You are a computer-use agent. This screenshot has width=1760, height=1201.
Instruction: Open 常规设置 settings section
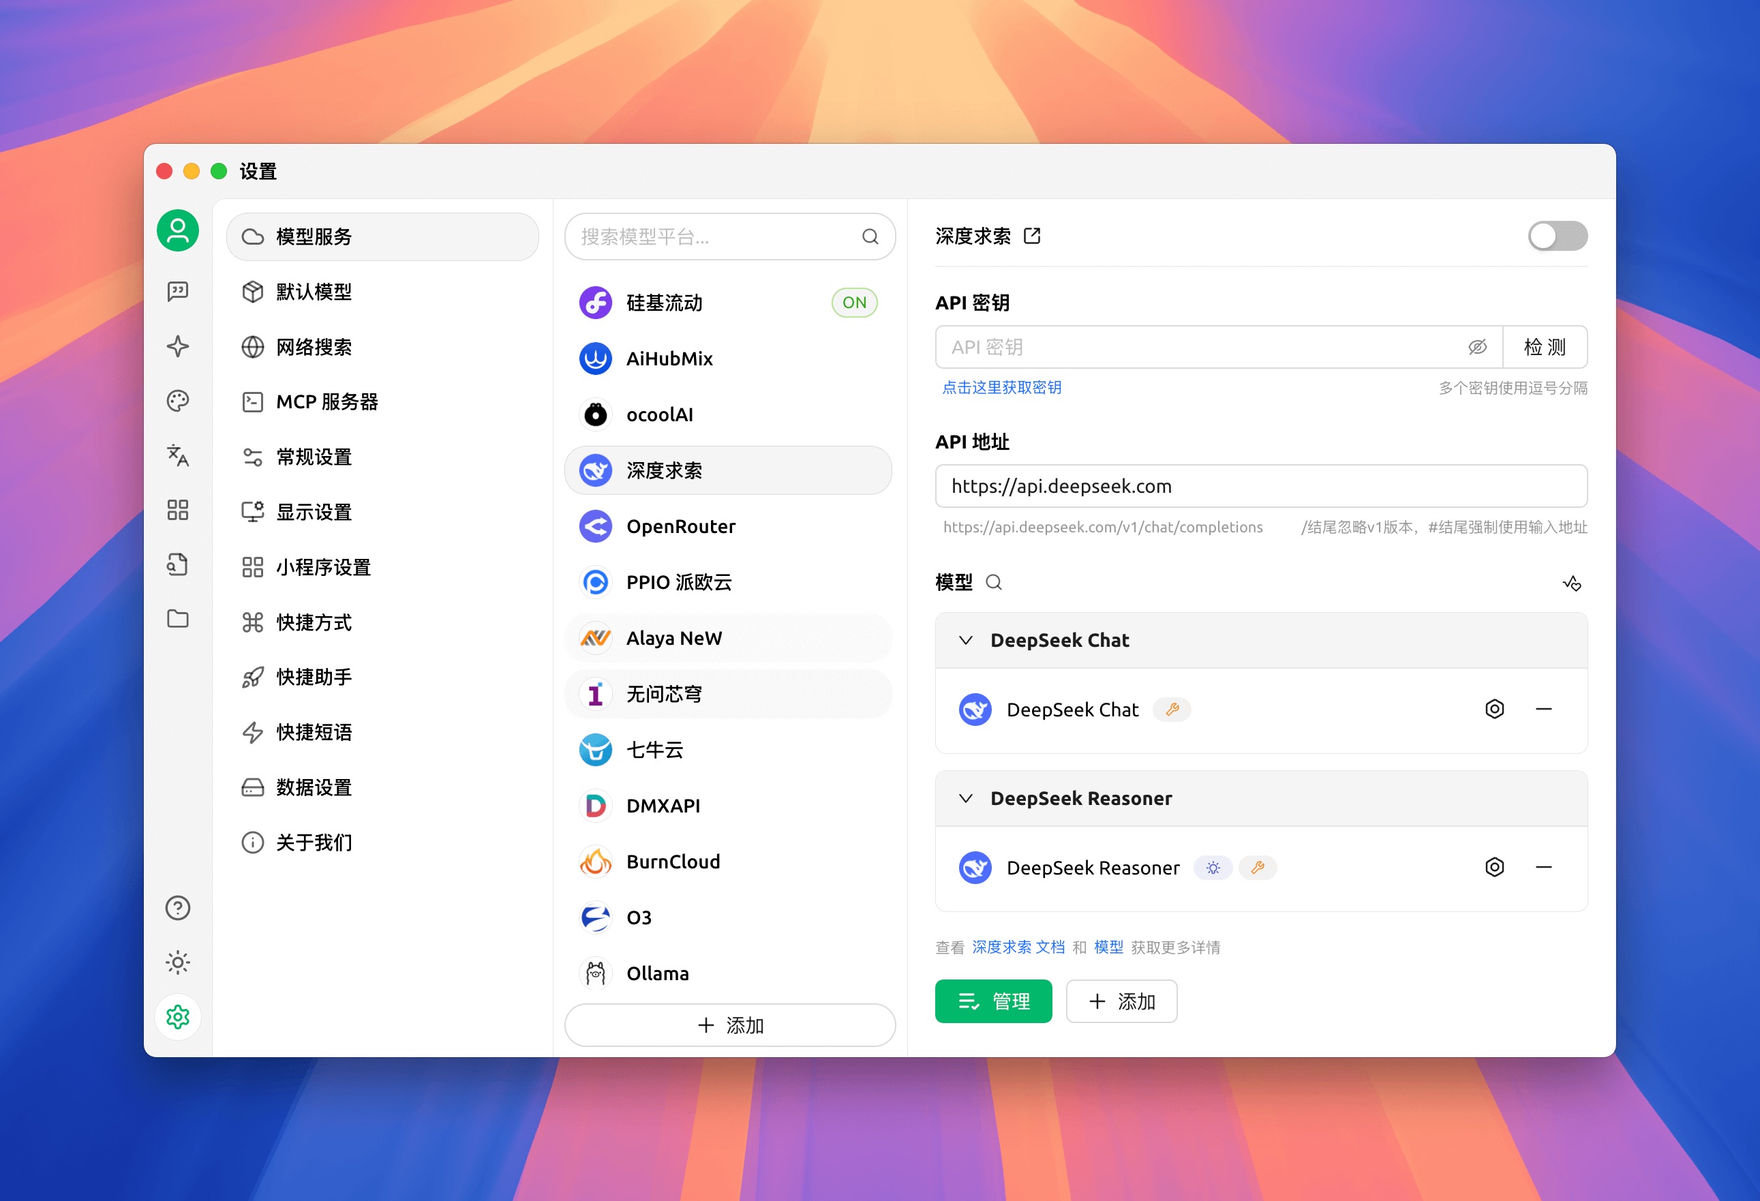point(382,457)
